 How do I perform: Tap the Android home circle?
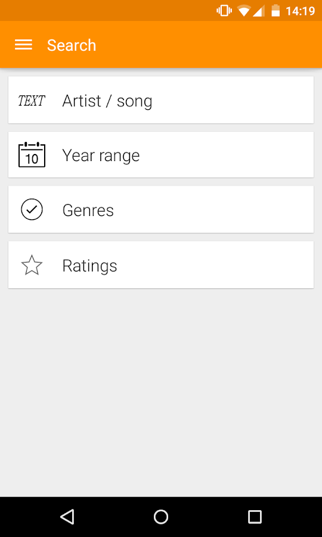(161, 517)
